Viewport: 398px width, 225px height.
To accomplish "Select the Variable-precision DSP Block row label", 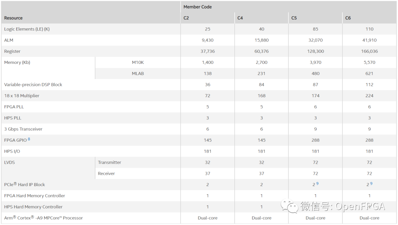I will coord(33,85).
